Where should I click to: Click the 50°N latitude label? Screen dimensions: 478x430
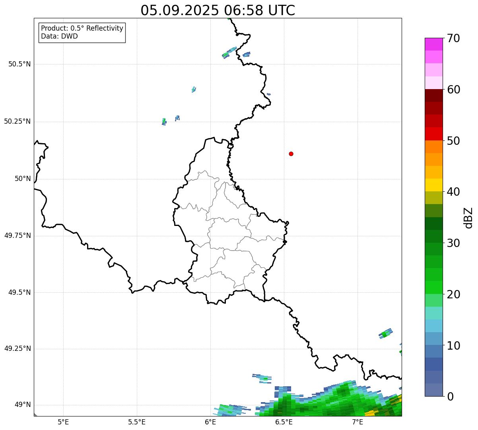click(x=23, y=179)
